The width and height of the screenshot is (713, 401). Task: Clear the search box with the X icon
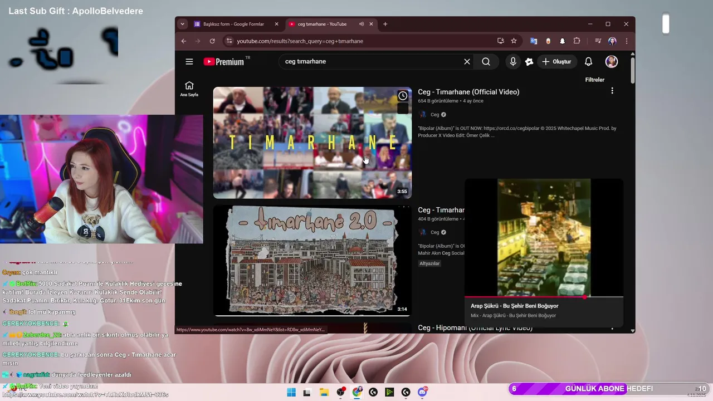(467, 62)
